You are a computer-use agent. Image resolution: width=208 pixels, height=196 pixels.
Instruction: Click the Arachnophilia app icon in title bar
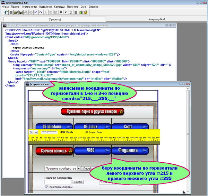click(x=3, y=2)
